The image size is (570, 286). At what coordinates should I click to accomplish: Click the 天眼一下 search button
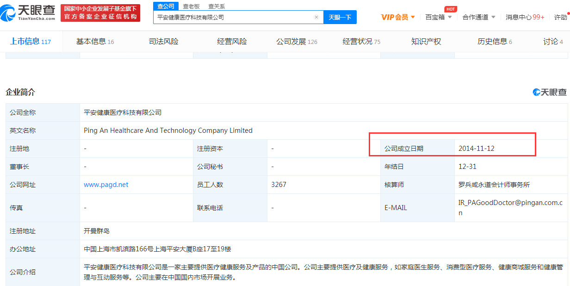point(340,17)
